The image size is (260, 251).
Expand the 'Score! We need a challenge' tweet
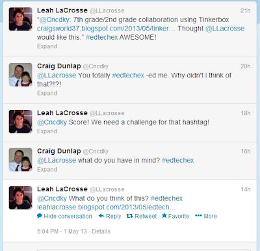[47, 131]
